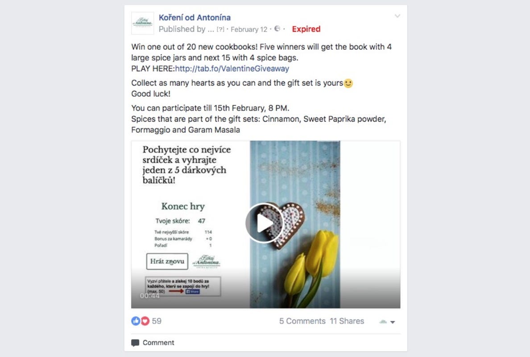
Task: Click the globe public audience icon
Action: click(277, 29)
